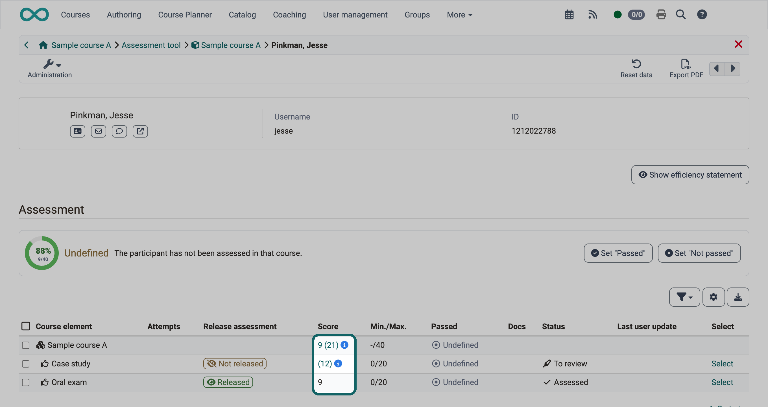This screenshot has height=407, width=768.
Task: Go to the Course Planner tab
Action: [x=185, y=15]
